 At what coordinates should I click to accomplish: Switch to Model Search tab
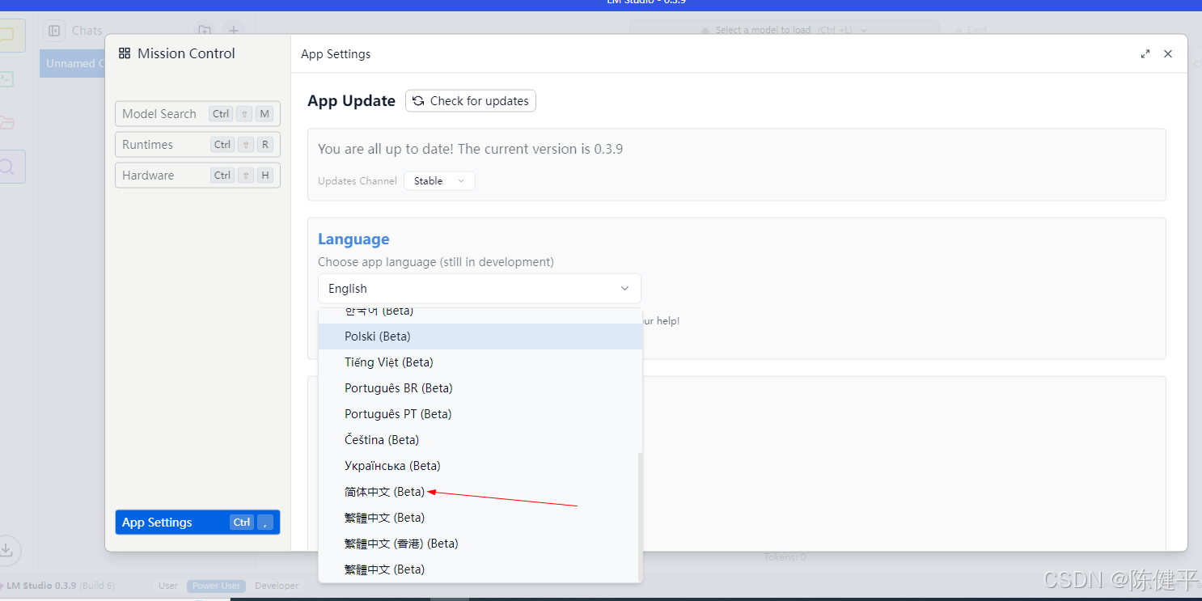click(197, 114)
